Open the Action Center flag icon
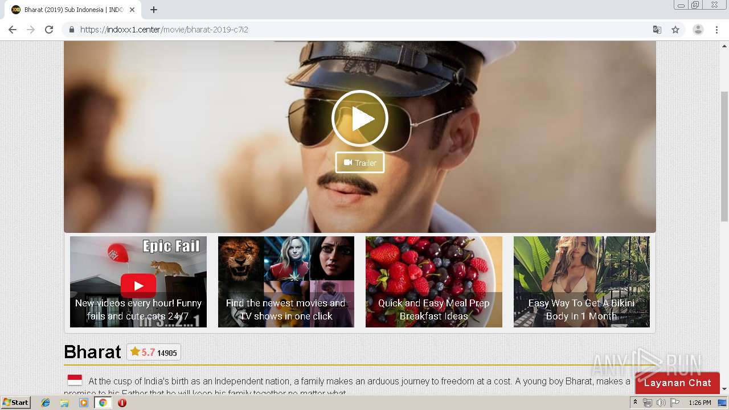This screenshot has height=410, width=729. 675,403
